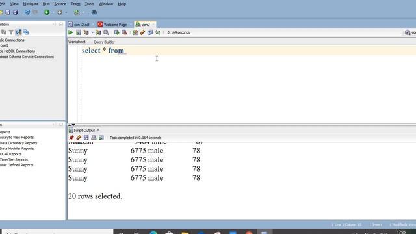The image size is (416, 234).
Task: Click the green Back navigation button
Action: coord(47,12)
